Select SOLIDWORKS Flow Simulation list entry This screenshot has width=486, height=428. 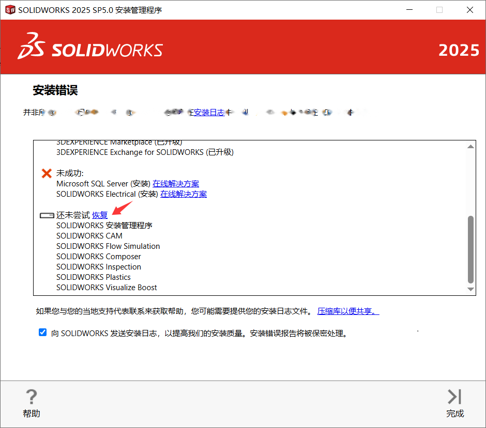[108, 246]
